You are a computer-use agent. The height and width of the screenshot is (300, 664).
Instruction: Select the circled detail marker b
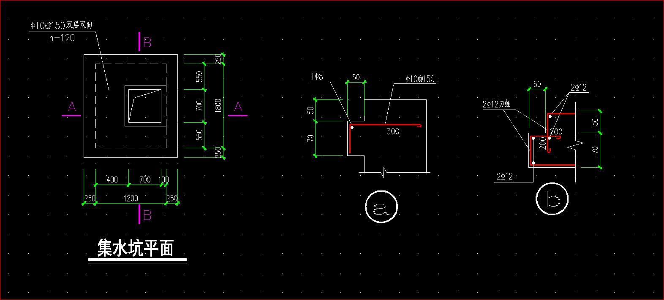(x=552, y=198)
